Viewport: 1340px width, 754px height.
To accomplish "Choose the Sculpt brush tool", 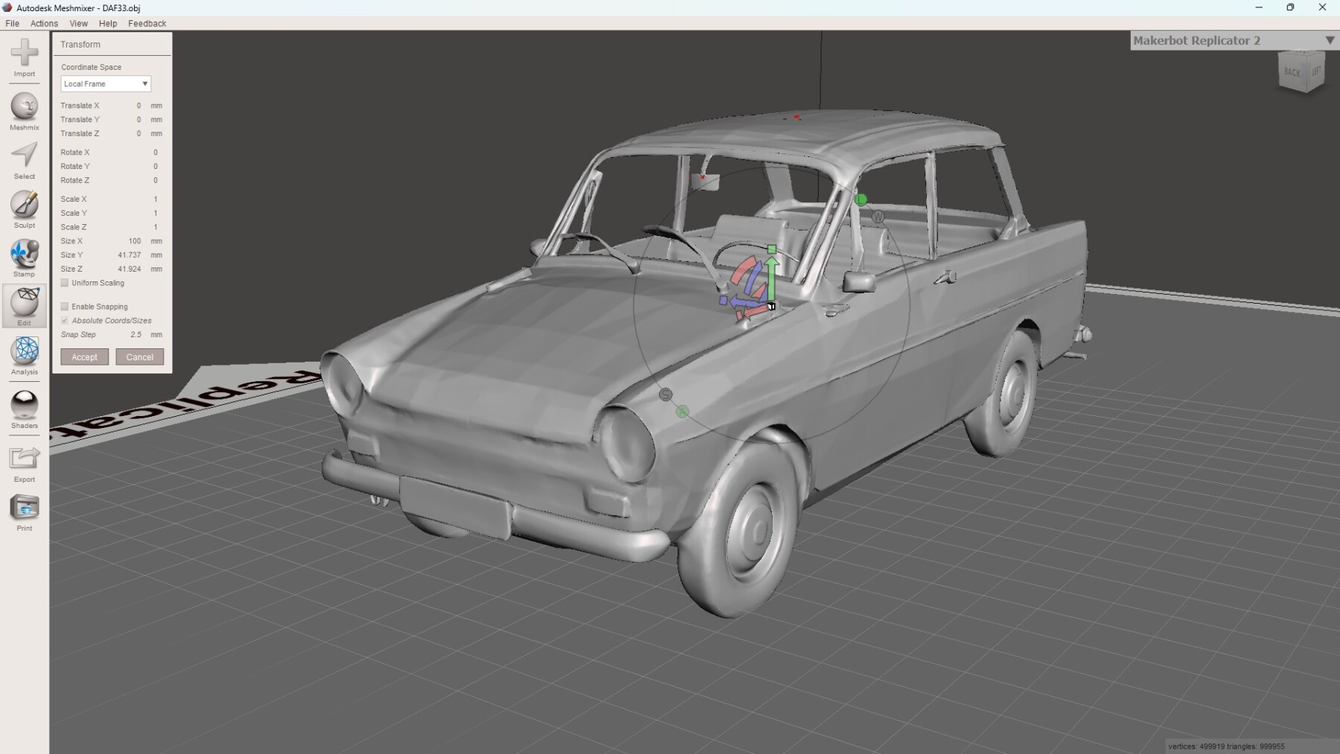I will pos(25,205).
